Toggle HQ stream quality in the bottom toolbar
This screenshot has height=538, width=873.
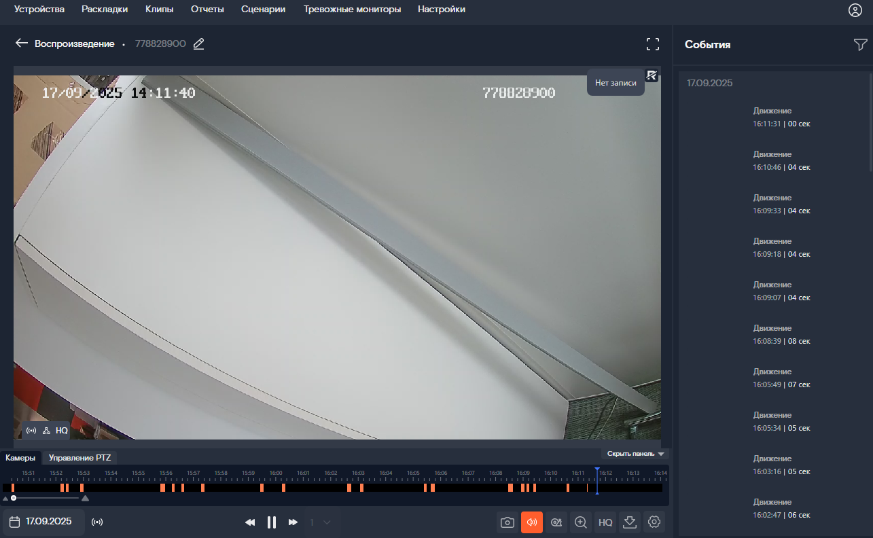tap(605, 522)
